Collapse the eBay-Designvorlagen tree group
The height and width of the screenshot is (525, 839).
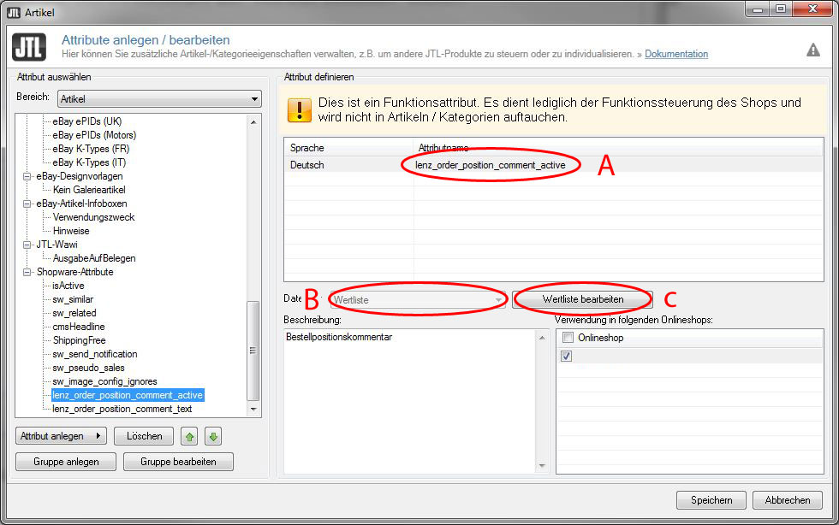click(26, 176)
